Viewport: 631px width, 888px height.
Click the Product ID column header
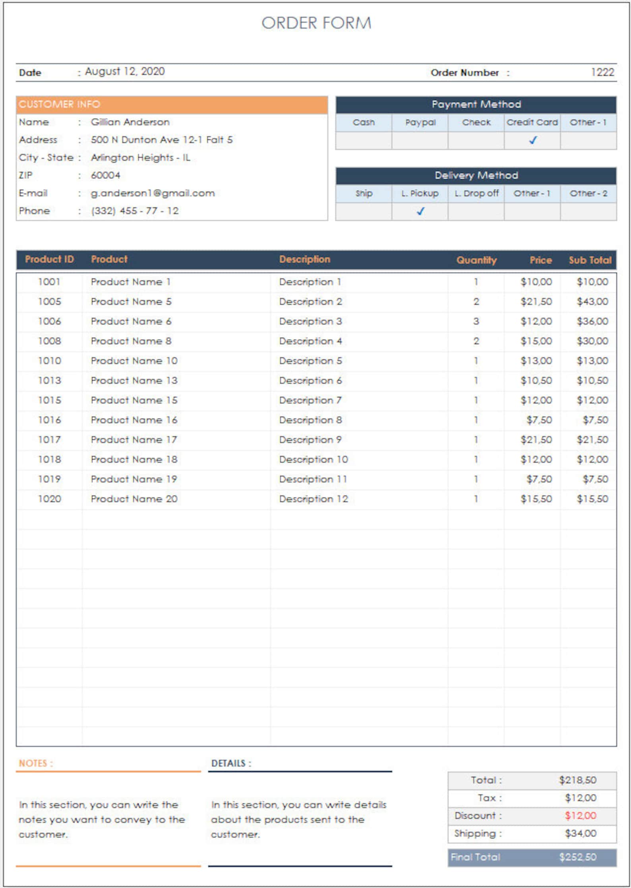click(49, 259)
